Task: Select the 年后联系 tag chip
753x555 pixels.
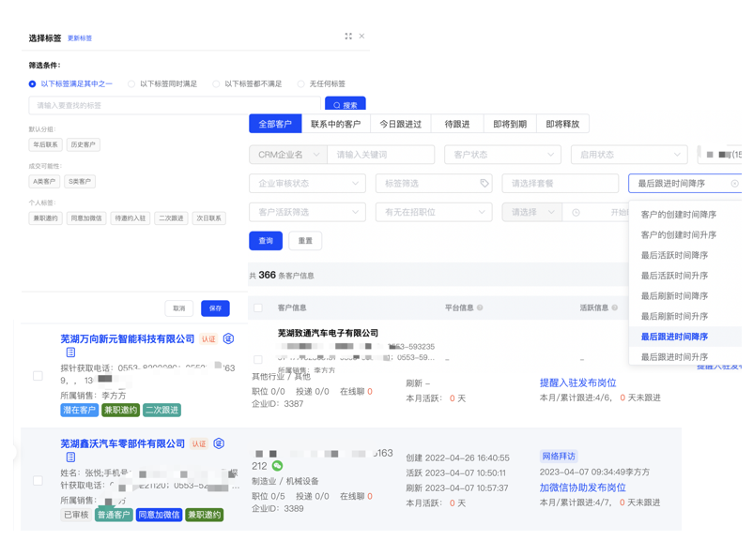Action: pyautogui.click(x=45, y=145)
